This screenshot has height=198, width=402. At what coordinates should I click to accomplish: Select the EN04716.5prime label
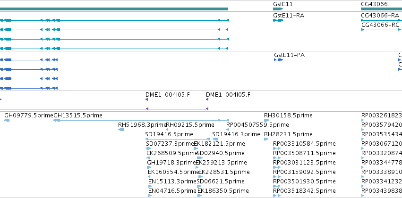[x=172, y=191]
